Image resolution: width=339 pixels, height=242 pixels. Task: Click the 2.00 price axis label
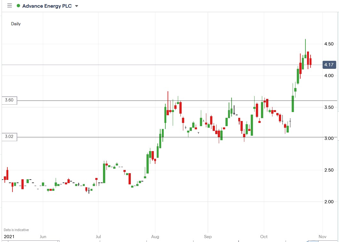click(329, 202)
